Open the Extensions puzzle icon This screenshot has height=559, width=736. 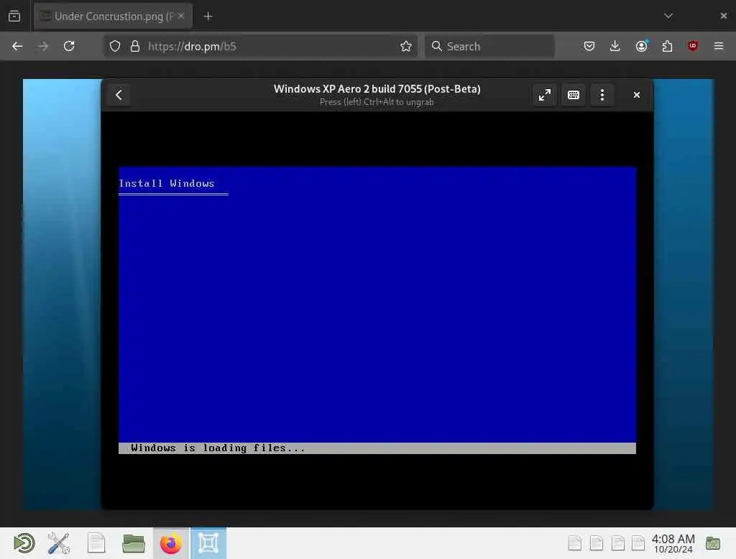[x=667, y=46]
